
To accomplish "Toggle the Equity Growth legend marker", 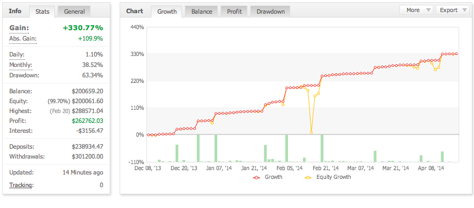I will click(x=308, y=178).
